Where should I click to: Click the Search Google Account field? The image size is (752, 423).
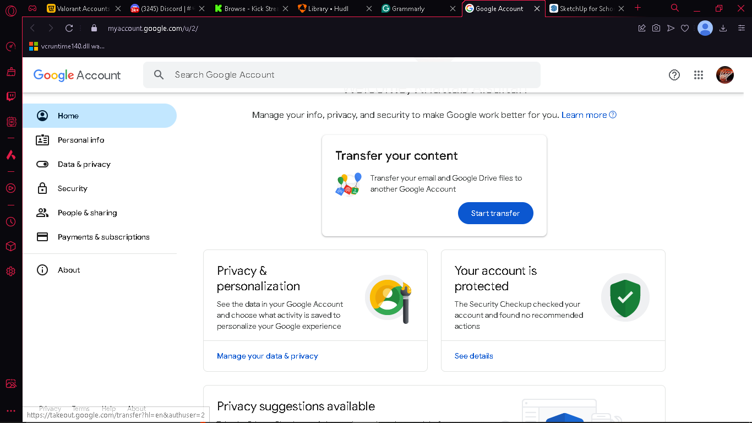pyautogui.click(x=342, y=75)
